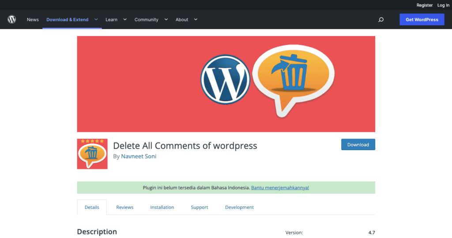Open the site search magnifier icon
452x238 pixels.
(381, 19)
